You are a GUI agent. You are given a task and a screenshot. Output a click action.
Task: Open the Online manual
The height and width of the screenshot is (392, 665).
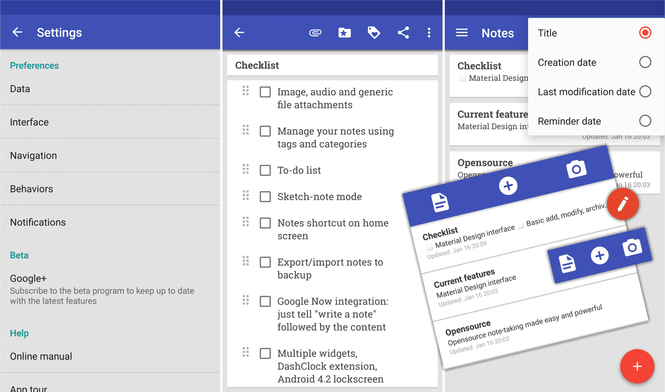(41, 356)
